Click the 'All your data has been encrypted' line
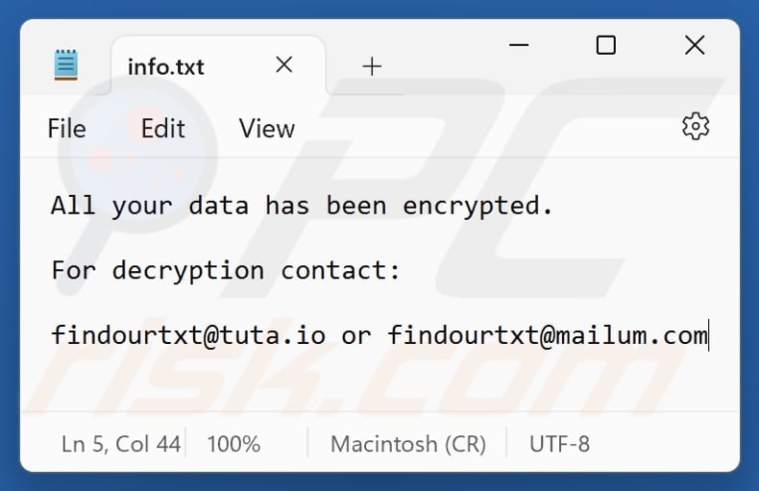Image resolution: width=759 pixels, height=491 pixels. pos(302,205)
